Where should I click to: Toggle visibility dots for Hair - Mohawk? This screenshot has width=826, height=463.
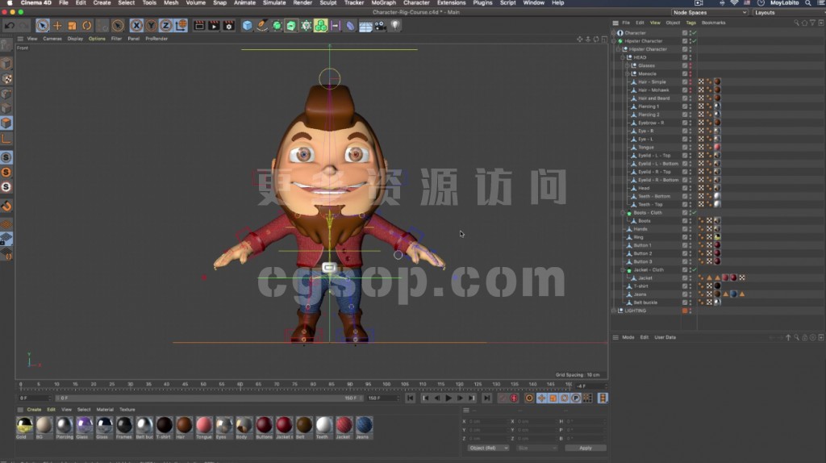[x=690, y=90]
